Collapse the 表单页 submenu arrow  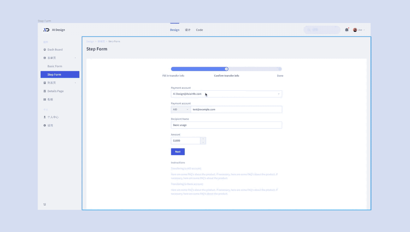[x=75, y=58]
